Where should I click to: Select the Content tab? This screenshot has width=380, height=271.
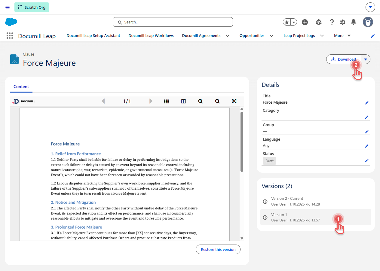tap(21, 87)
